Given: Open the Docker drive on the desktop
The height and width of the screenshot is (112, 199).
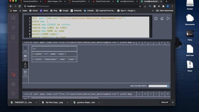Looking at the screenshot, I should pyautogui.click(x=190, y=5).
